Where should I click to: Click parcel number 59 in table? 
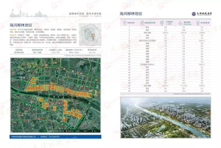pos(129,91)
